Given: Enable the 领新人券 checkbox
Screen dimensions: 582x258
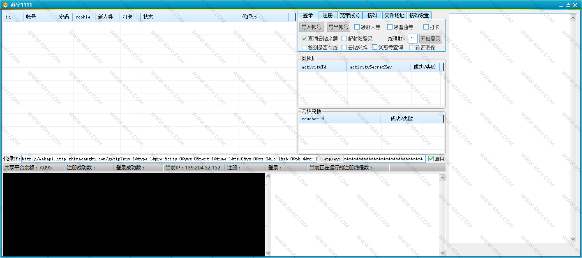Looking at the screenshot, I should pyautogui.click(x=357, y=27).
